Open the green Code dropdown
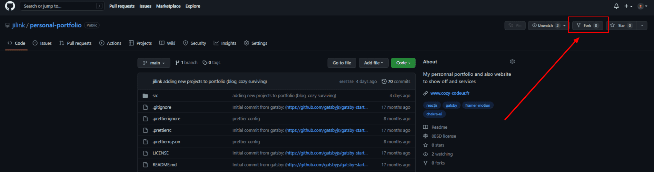The height and width of the screenshot is (172, 654). (403, 63)
